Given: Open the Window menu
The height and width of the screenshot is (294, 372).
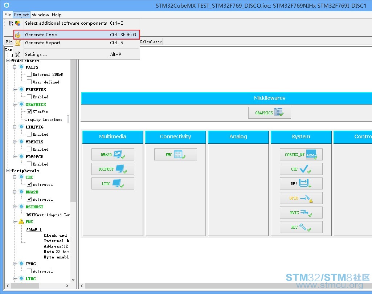Looking at the screenshot, I should (x=40, y=15).
